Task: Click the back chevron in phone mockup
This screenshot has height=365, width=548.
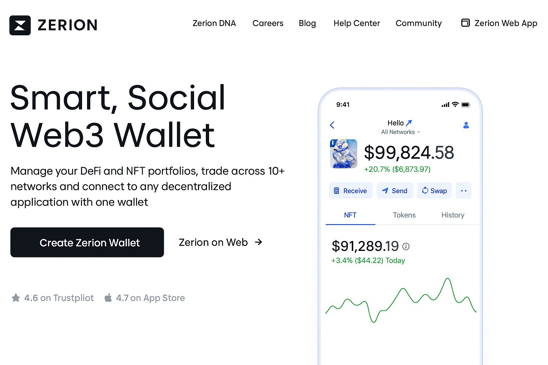Action: [332, 125]
